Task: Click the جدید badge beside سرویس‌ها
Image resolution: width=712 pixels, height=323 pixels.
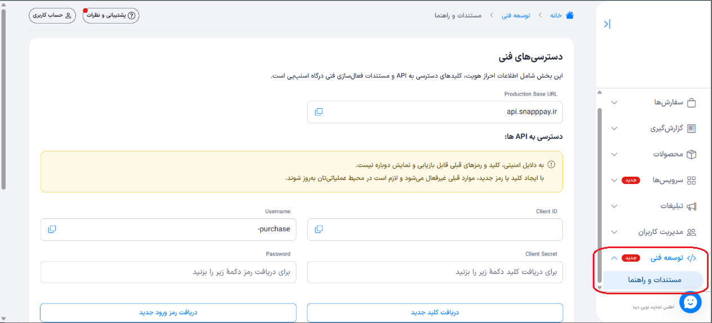Action: pyautogui.click(x=631, y=180)
